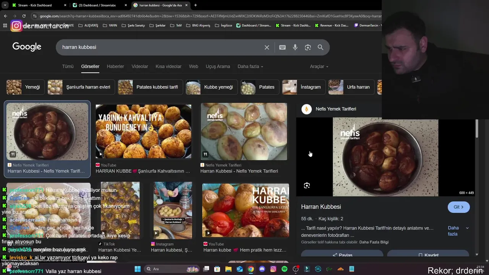Open Outlook from the taskbar

point(240,269)
